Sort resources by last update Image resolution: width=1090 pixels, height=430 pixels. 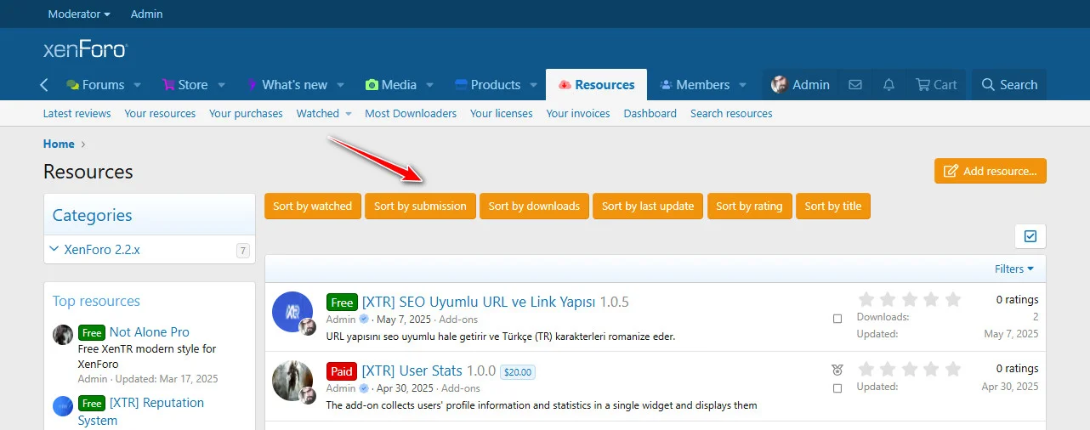pos(648,206)
